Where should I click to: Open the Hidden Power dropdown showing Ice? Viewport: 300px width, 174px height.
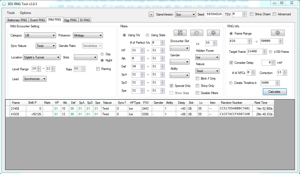click(x=208, y=57)
